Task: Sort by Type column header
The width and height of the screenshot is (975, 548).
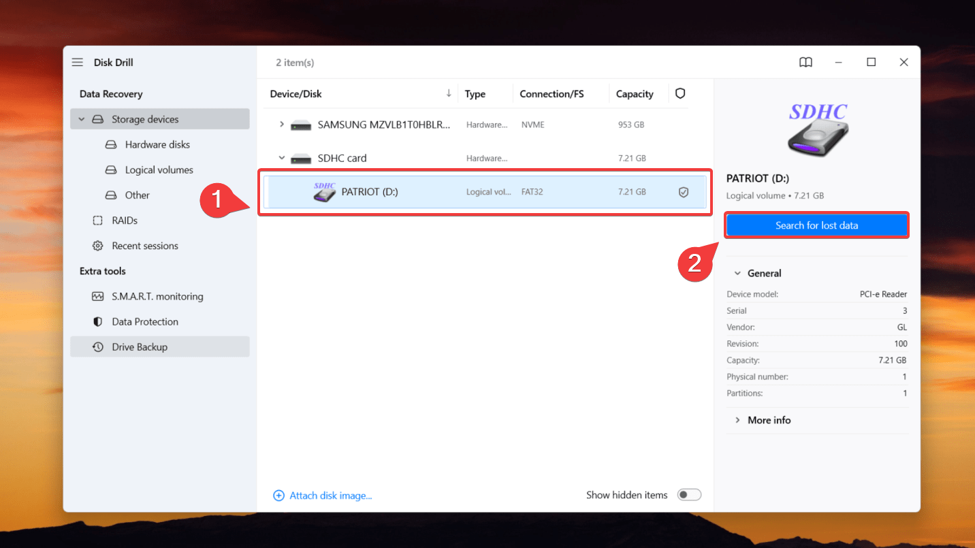Action: (475, 94)
